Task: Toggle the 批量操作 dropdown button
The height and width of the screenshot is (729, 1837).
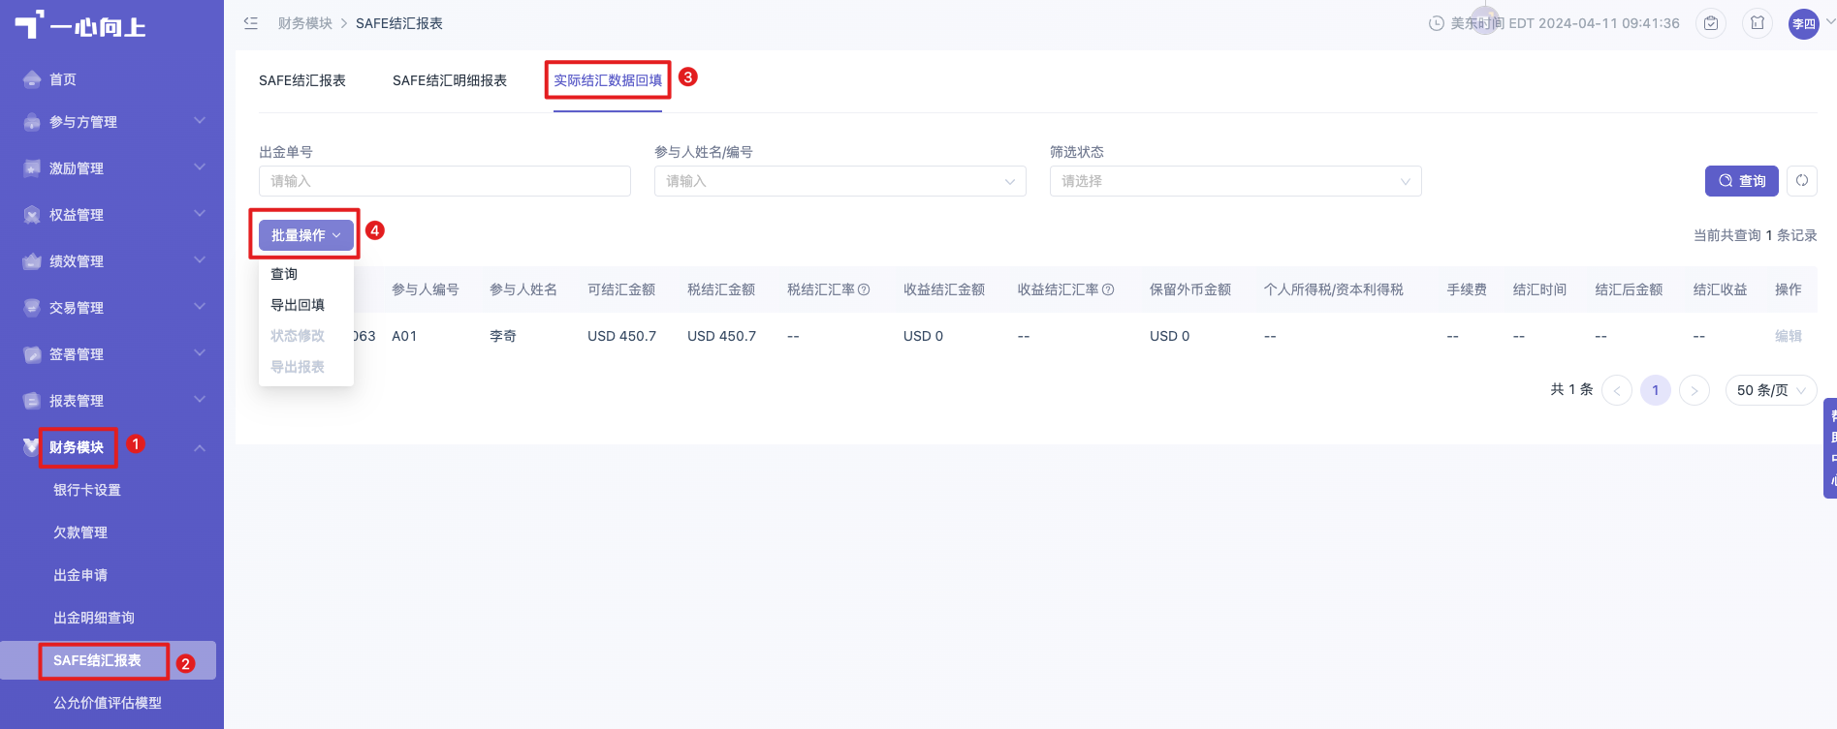Action: coord(305,235)
